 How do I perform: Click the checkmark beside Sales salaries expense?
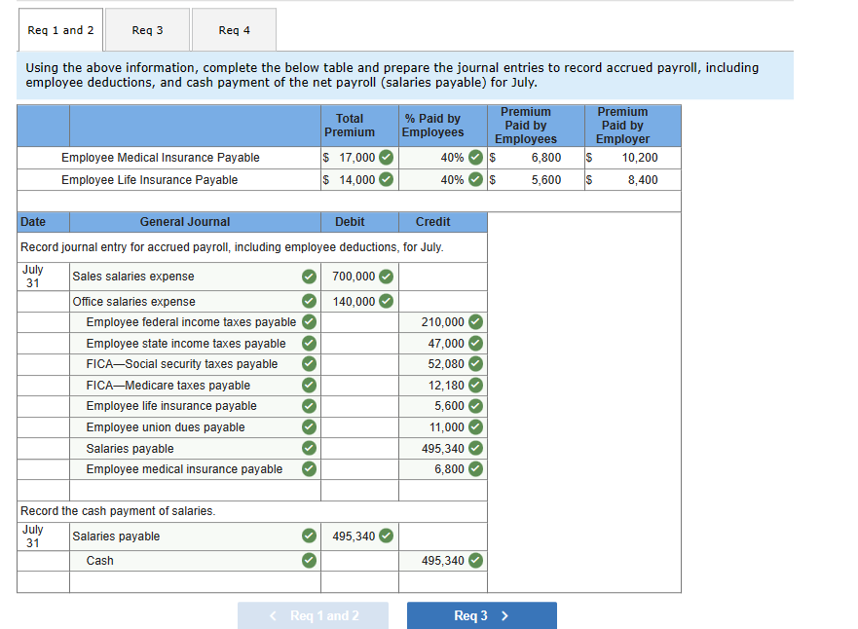[309, 277]
